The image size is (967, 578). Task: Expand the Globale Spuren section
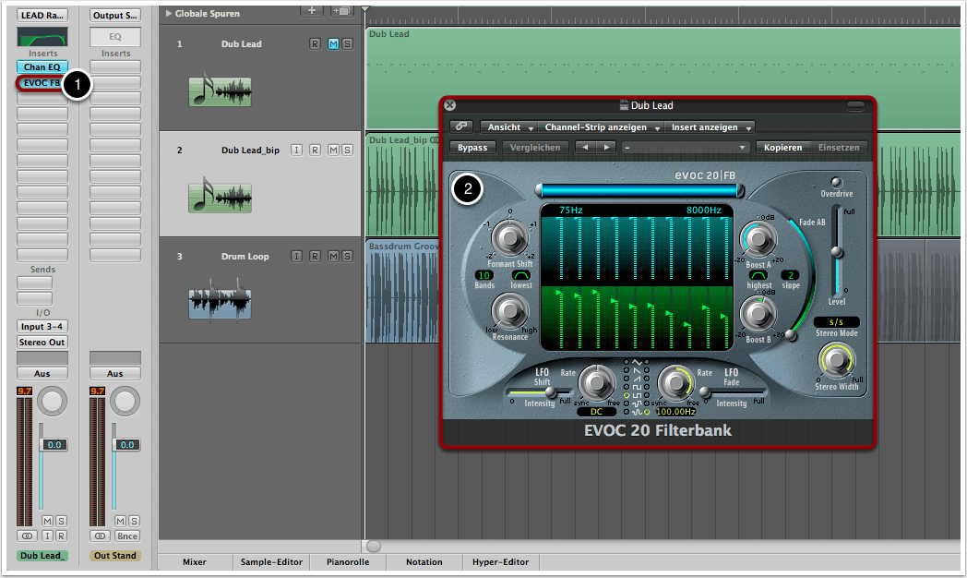pos(167,14)
